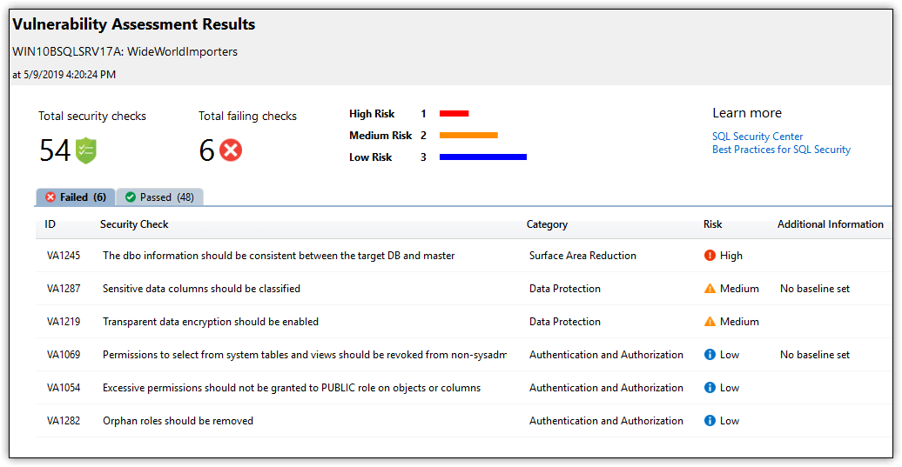Sort by the Category column header

[x=547, y=224]
